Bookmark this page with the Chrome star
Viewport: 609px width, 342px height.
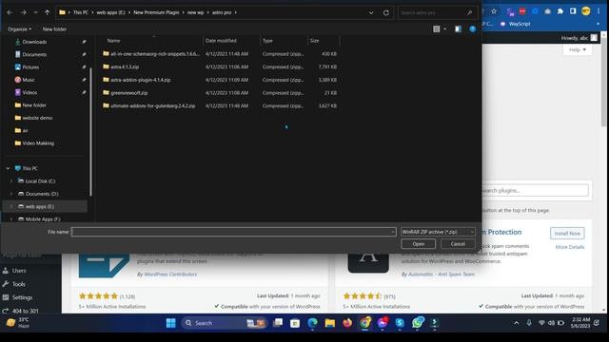coord(494,11)
